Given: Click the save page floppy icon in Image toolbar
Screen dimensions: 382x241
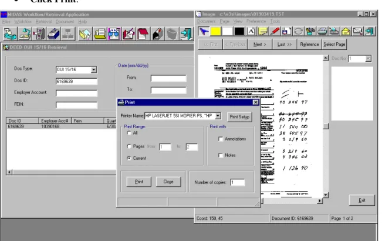Looking at the screenshot, I should tap(287, 31).
